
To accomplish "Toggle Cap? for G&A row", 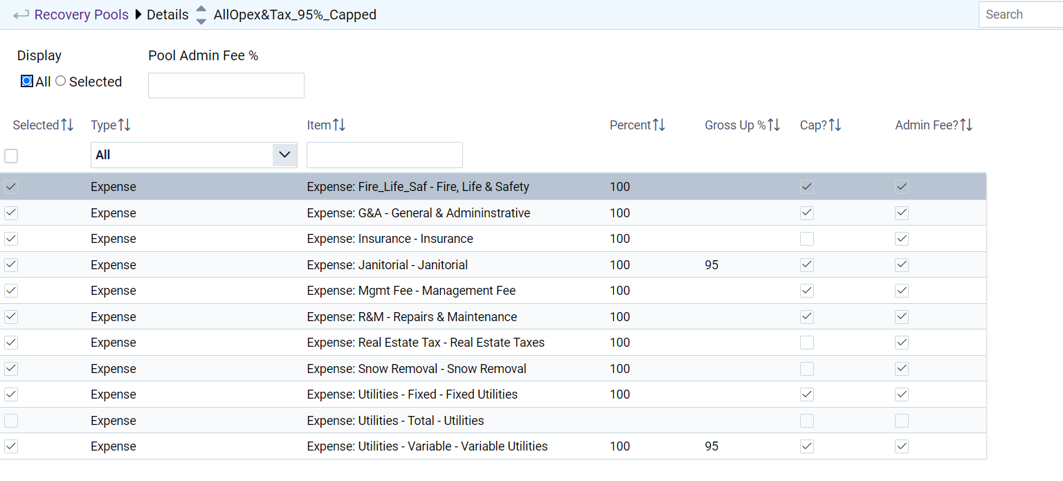I will (x=807, y=213).
